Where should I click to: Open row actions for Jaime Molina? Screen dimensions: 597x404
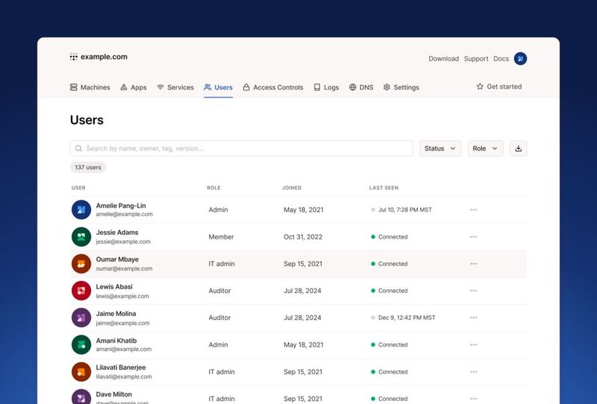point(473,318)
